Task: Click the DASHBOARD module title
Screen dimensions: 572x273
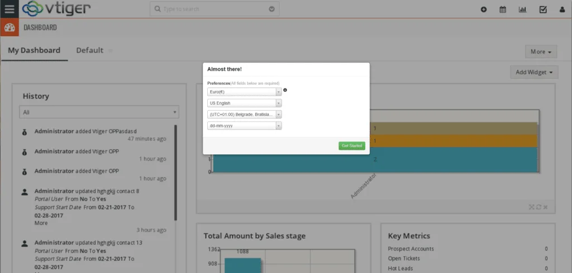Action: pyautogui.click(x=40, y=27)
